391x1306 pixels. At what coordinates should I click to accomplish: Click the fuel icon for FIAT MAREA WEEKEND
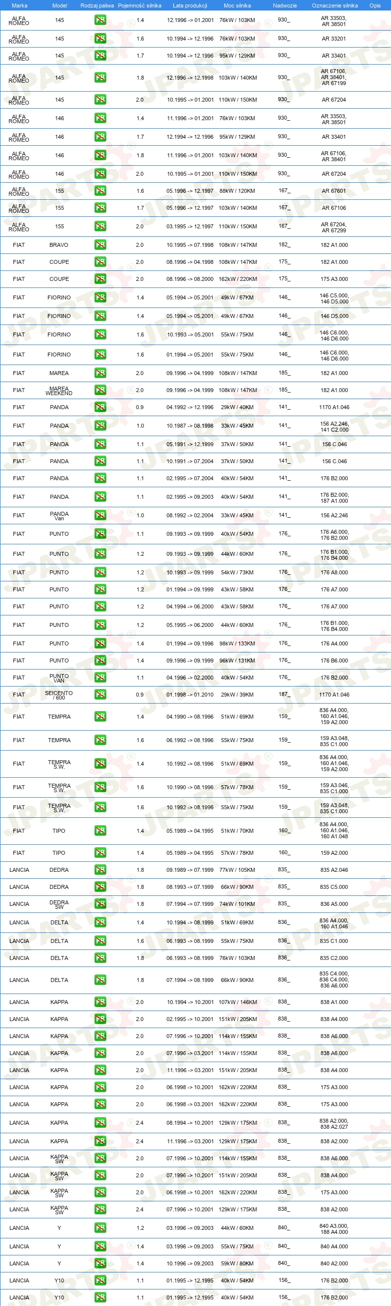click(x=100, y=391)
